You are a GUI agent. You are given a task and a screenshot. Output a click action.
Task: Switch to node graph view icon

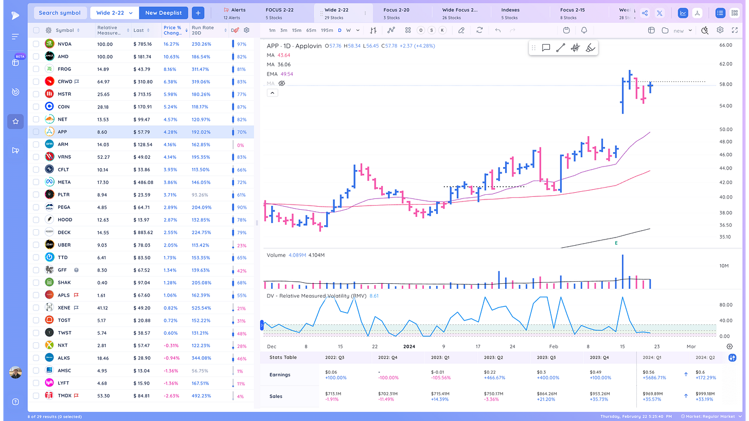click(697, 13)
